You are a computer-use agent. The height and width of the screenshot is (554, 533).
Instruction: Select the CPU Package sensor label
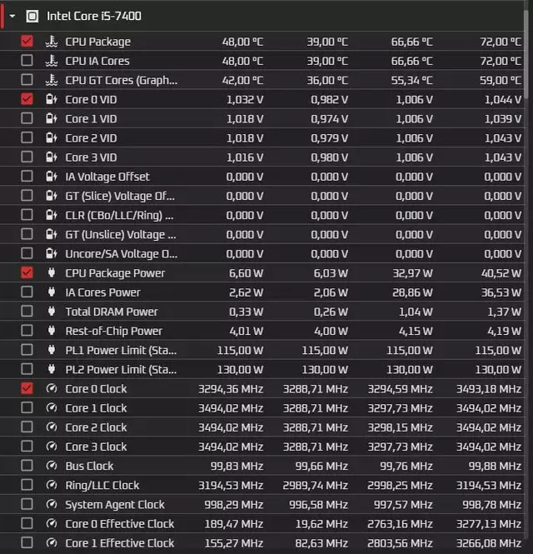coord(97,42)
